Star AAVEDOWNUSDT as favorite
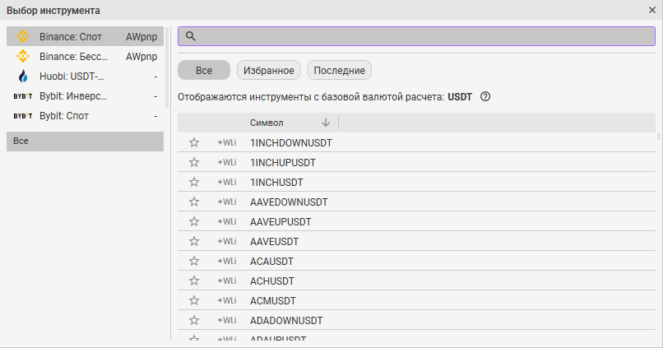 point(194,202)
